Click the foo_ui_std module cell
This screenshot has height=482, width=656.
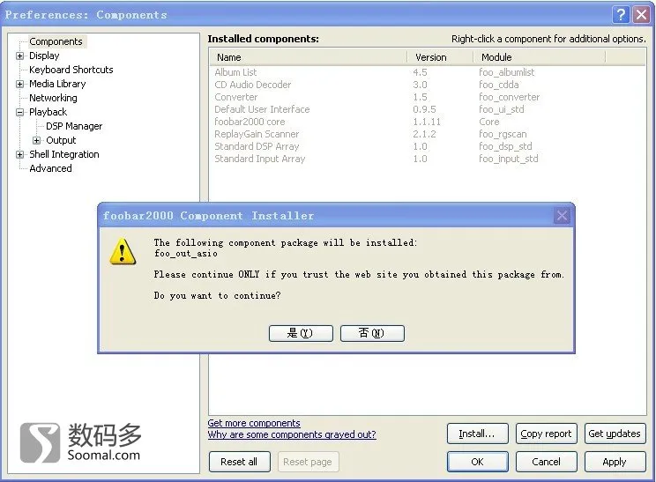click(501, 109)
